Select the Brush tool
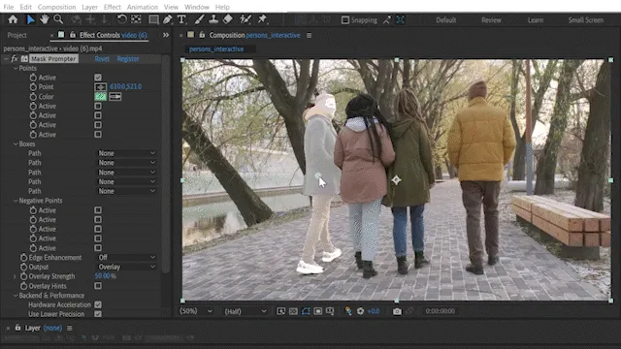Screen dimensions: 621x349 (199, 19)
